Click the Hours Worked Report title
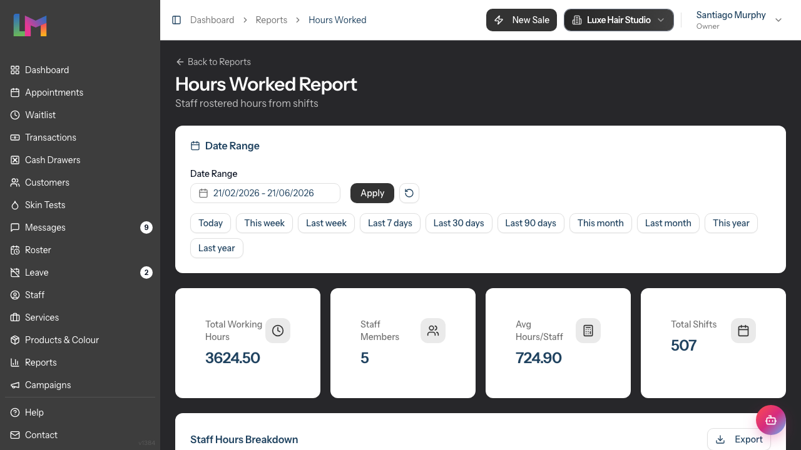The image size is (801, 450). pos(266,84)
